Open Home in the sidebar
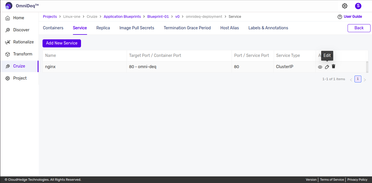 pyautogui.click(x=19, y=18)
